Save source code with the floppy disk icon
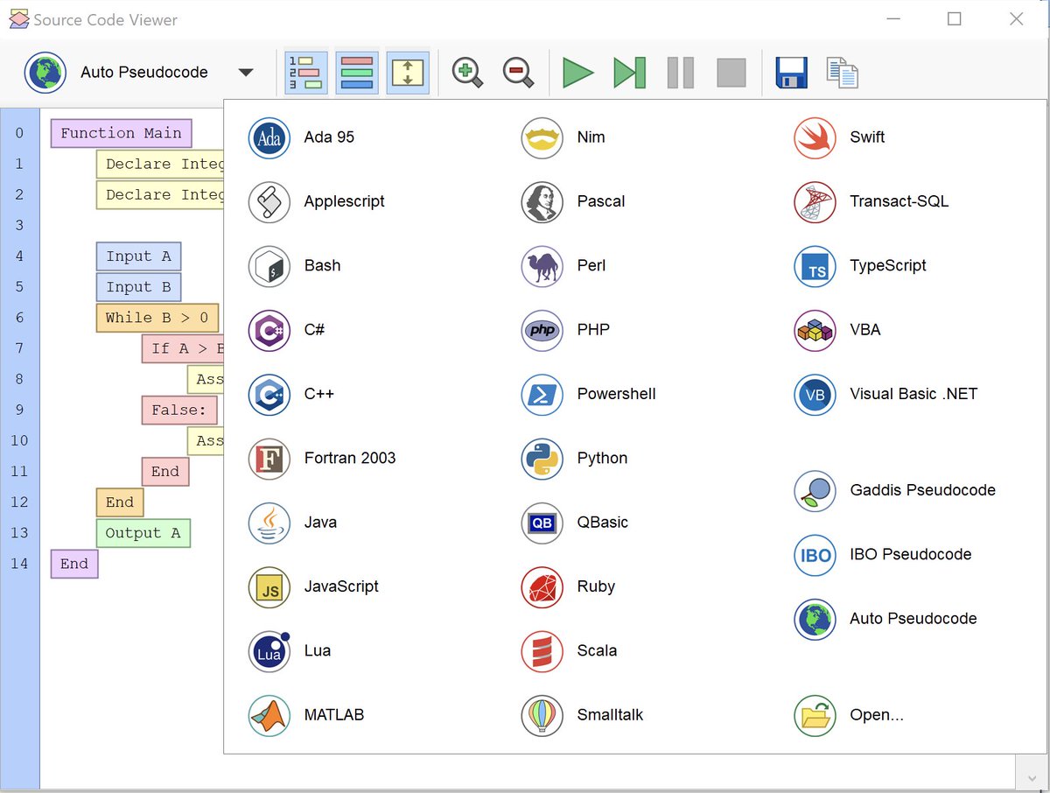 pyautogui.click(x=791, y=73)
